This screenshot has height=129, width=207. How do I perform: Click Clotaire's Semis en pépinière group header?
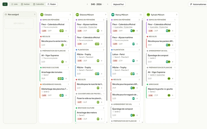pyautogui.click(x=54, y=20)
